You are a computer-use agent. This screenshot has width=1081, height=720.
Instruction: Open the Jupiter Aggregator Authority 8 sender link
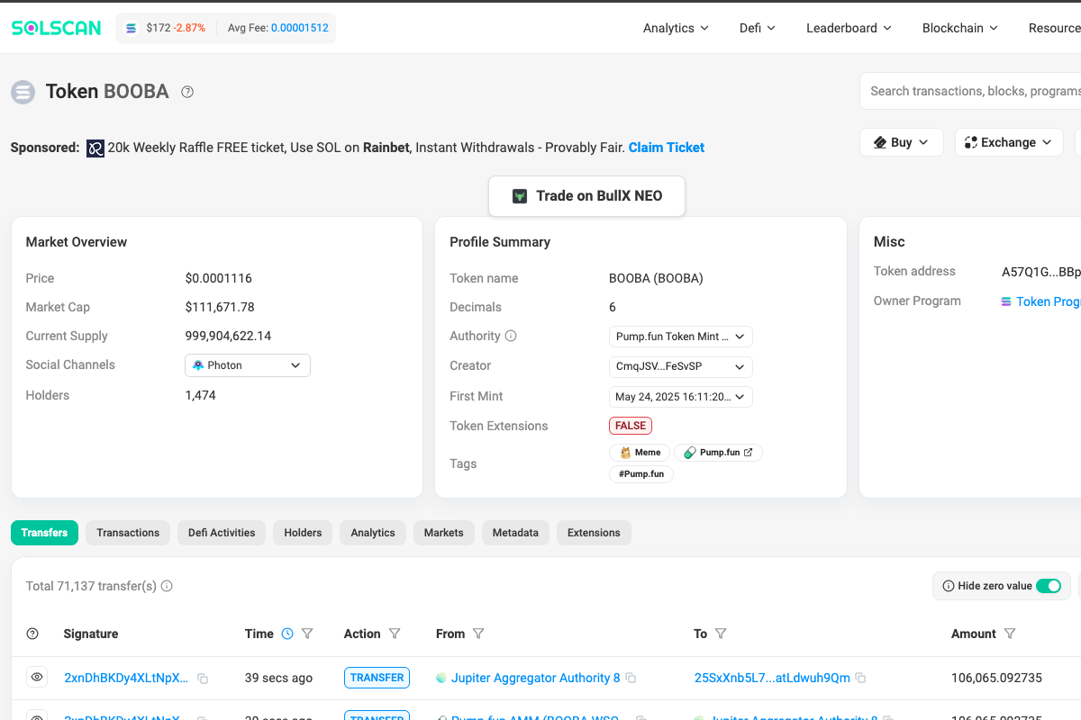click(x=535, y=678)
